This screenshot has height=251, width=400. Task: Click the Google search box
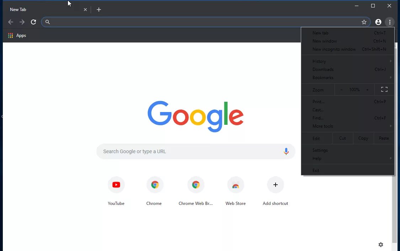[x=196, y=151]
